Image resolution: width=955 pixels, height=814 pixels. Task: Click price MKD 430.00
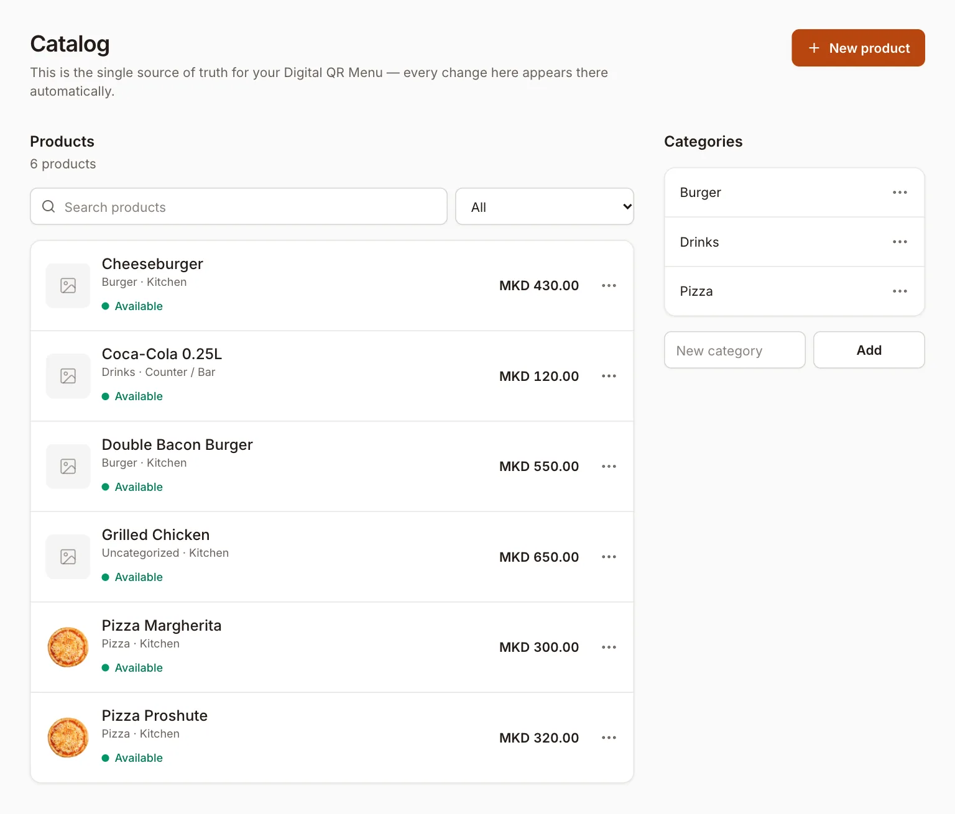point(539,286)
